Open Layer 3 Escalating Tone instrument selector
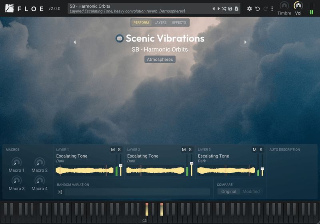 click(x=214, y=156)
